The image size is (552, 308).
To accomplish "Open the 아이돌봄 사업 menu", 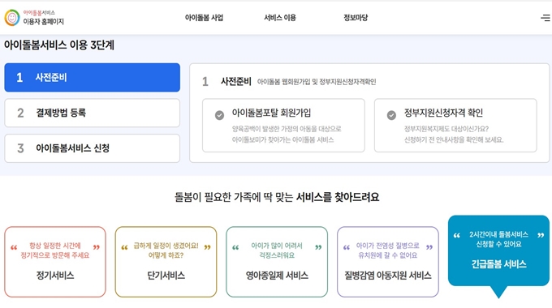I will pyautogui.click(x=204, y=18).
